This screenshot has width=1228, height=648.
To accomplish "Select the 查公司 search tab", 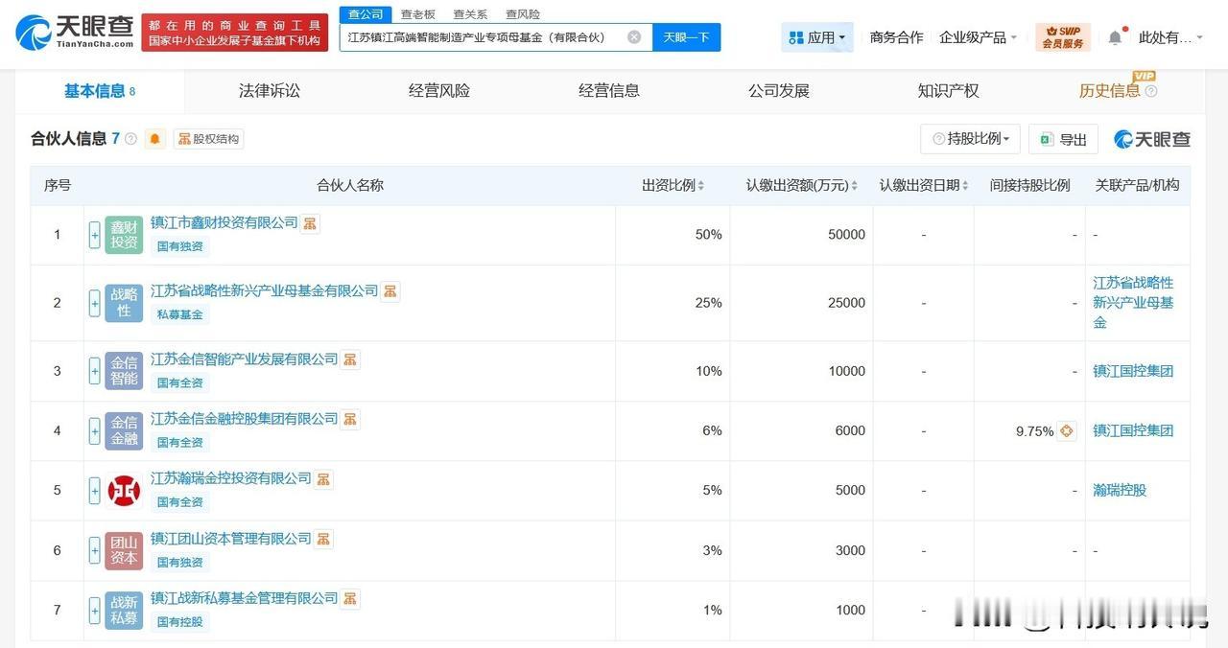I will 366,14.
